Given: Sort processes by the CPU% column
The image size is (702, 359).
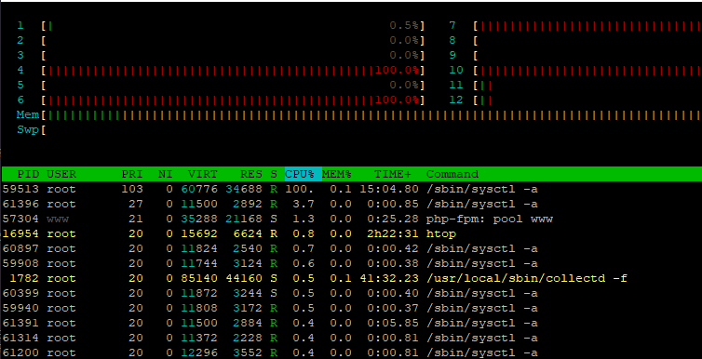Looking at the screenshot, I should click(304, 174).
